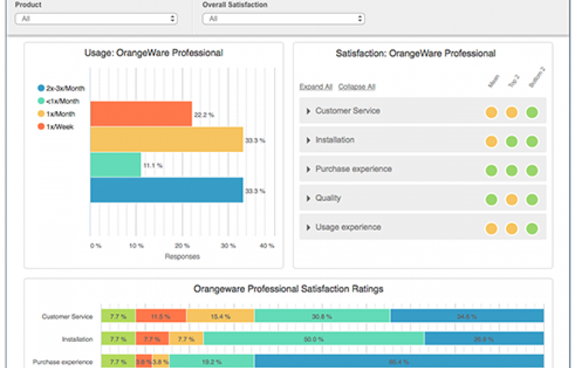Click the Mean column header
The image size is (575, 368).
coord(494,81)
